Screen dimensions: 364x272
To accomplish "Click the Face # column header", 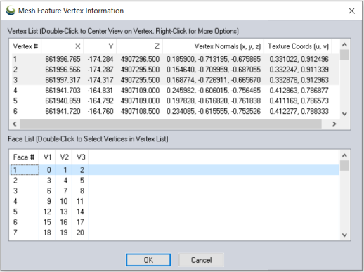I will point(25,157).
